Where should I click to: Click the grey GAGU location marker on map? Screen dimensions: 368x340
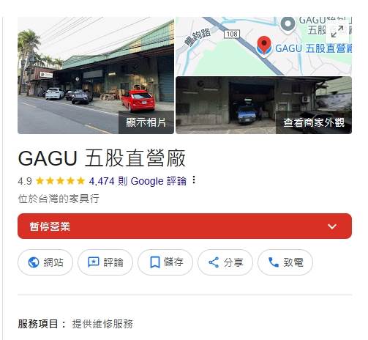coord(288,24)
